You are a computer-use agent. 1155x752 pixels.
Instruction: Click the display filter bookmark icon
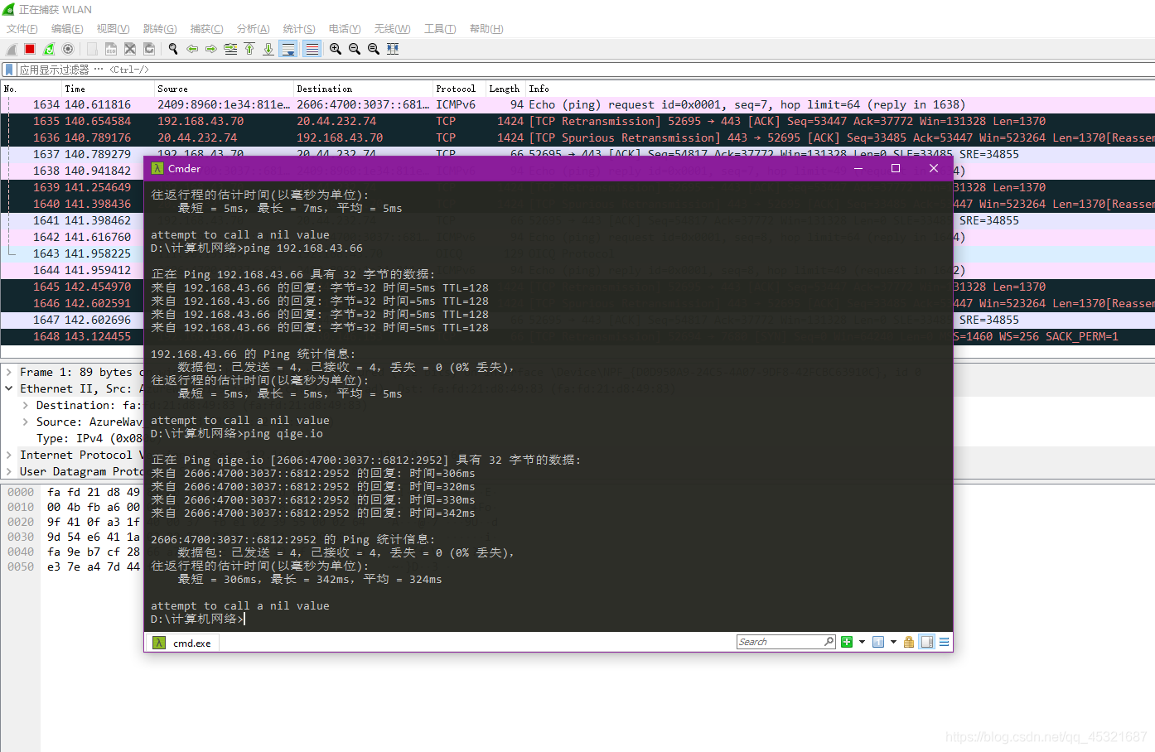click(x=9, y=70)
